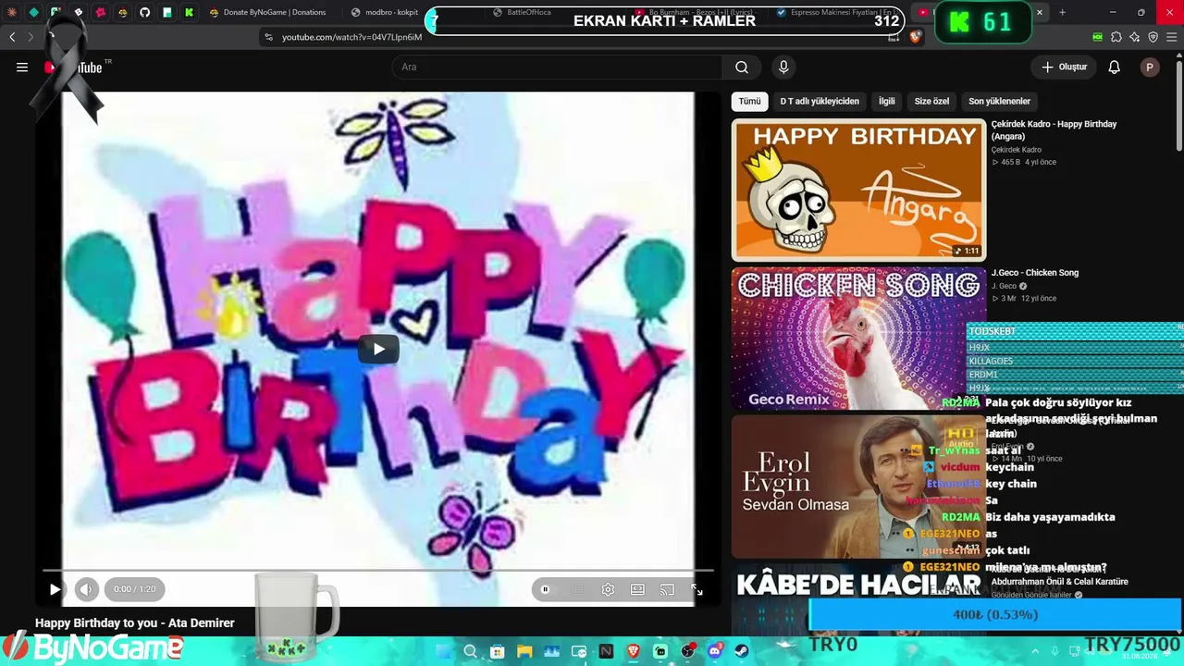Open Brave browser from the taskbar
Image resolution: width=1184 pixels, height=666 pixels.
click(633, 651)
